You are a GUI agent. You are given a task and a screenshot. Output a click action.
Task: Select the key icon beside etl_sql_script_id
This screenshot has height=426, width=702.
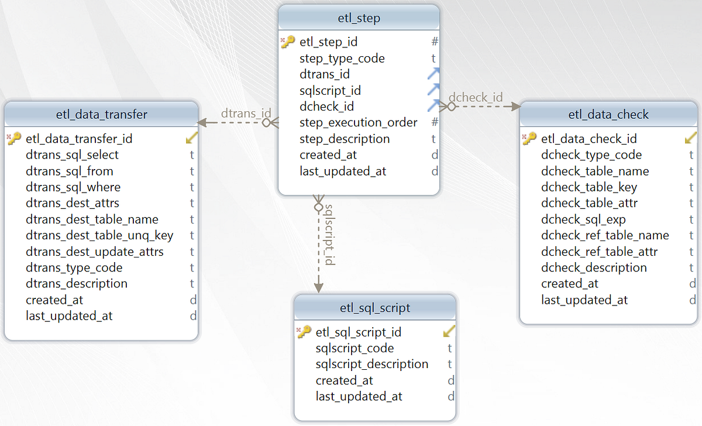304,331
